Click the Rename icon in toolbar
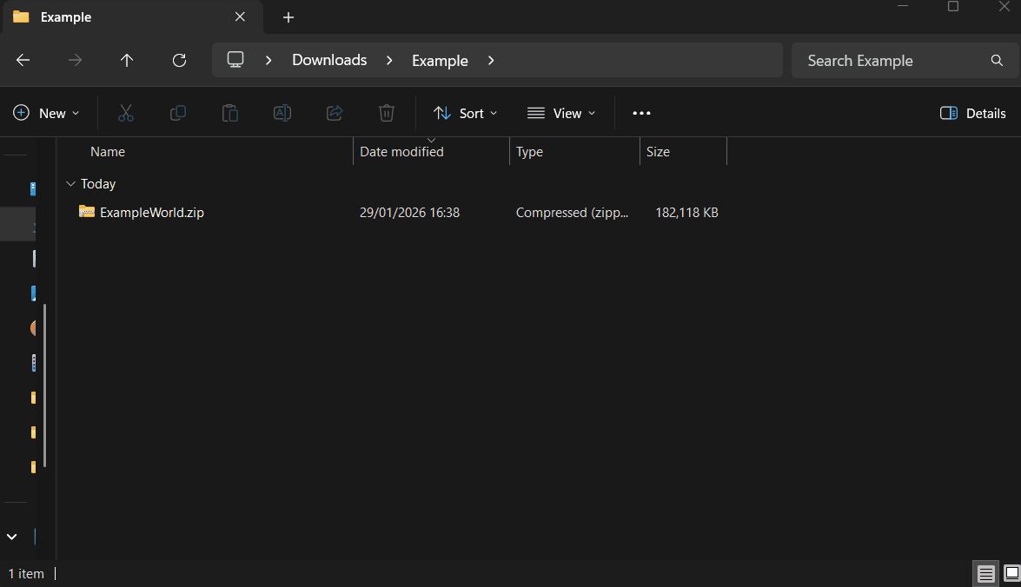 point(282,113)
